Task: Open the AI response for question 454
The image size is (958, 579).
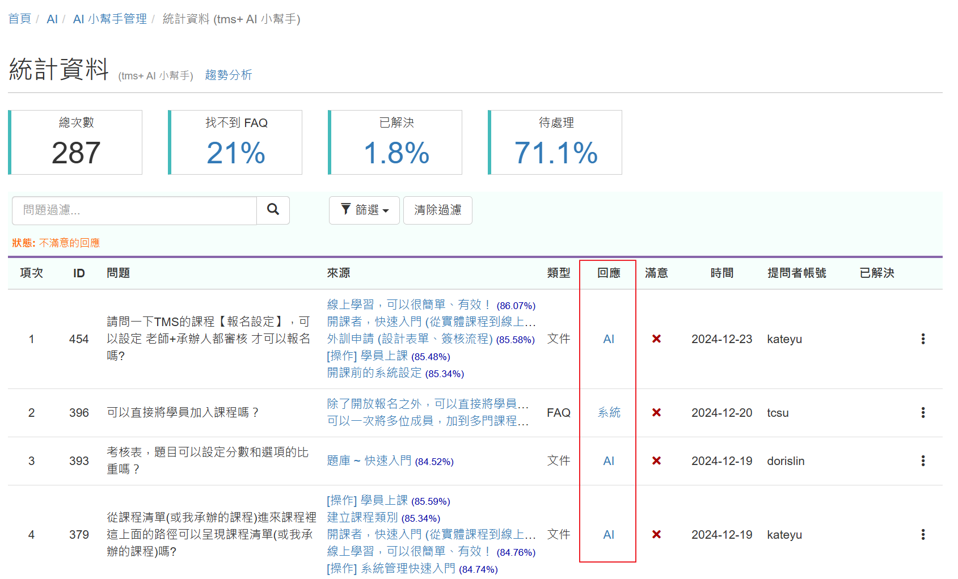Action: (x=609, y=339)
